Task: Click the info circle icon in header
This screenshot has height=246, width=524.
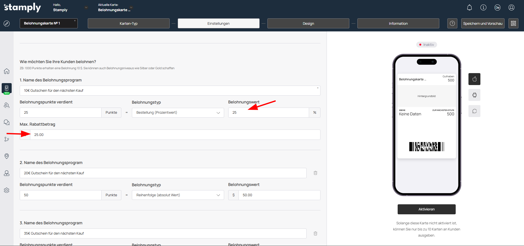Action: 483,8
